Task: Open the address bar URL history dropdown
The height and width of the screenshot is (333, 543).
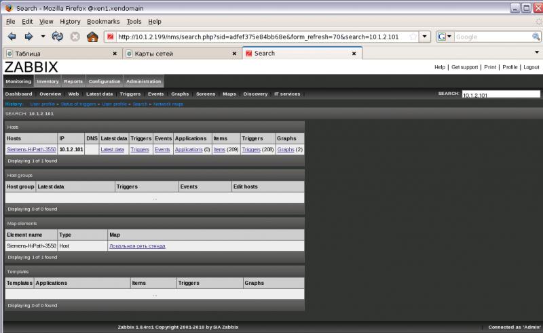Action: click(425, 37)
